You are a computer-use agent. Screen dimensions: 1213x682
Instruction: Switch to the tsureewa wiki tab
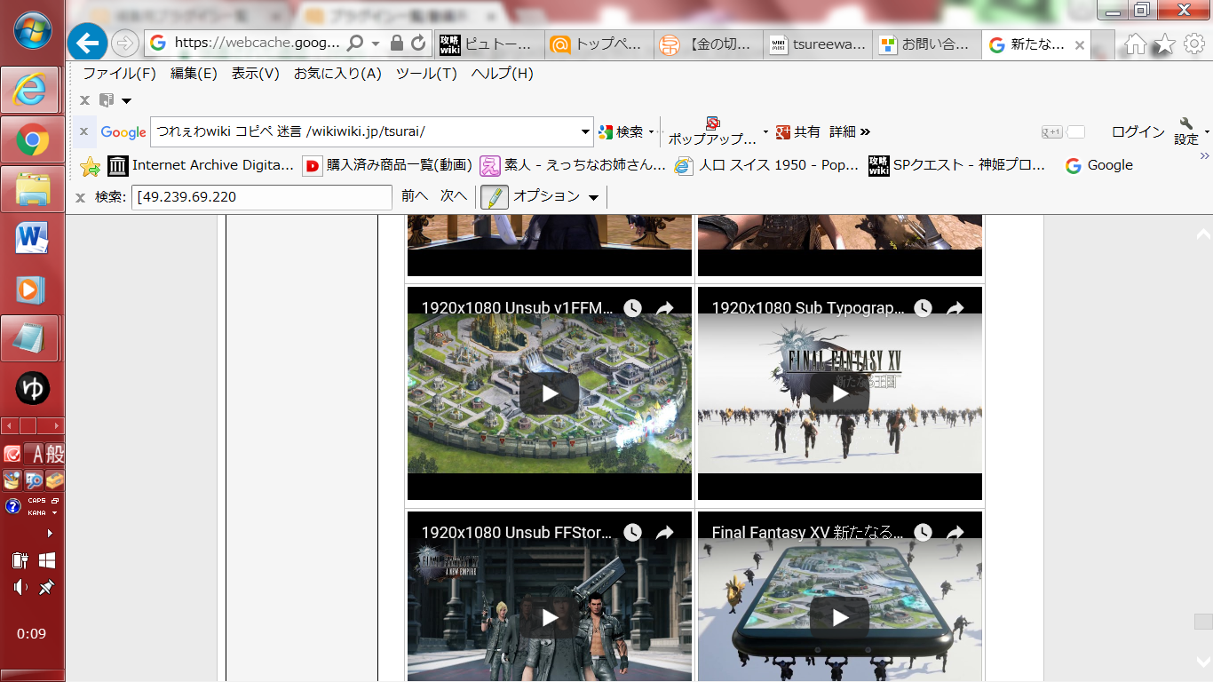(818, 44)
